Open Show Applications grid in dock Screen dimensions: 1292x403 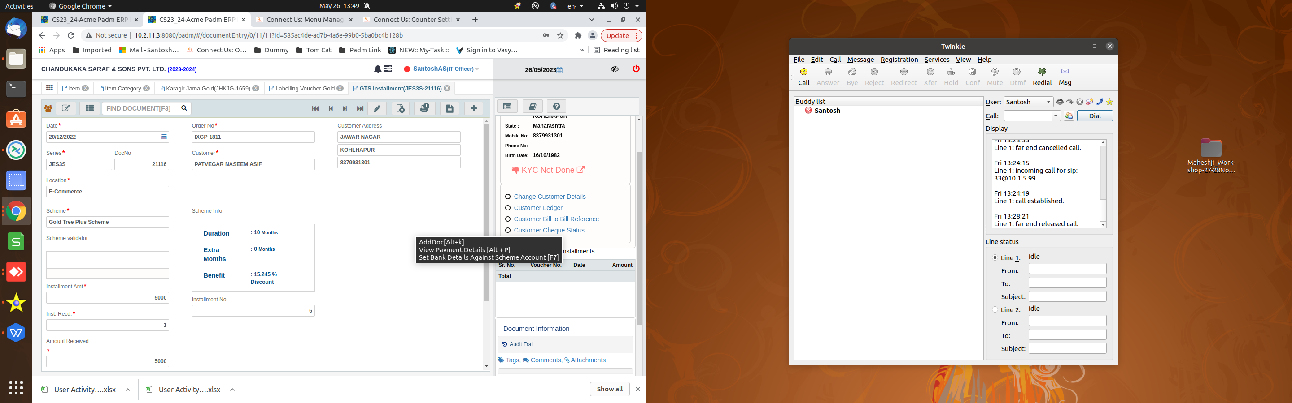[x=16, y=387]
